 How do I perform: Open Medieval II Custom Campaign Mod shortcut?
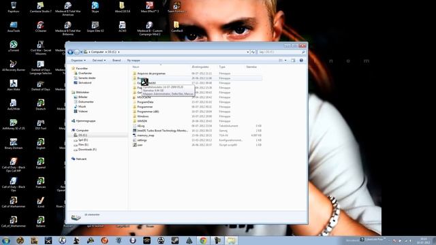[150, 28]
